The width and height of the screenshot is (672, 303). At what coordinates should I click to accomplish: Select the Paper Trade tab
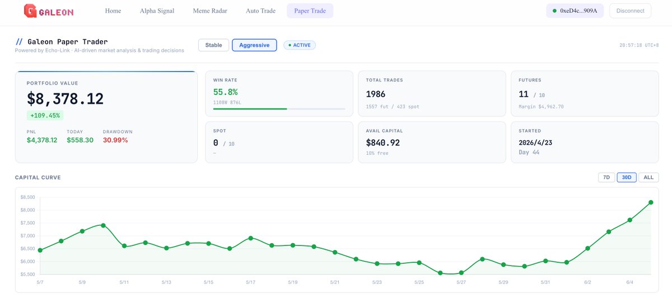coord(310,11)
